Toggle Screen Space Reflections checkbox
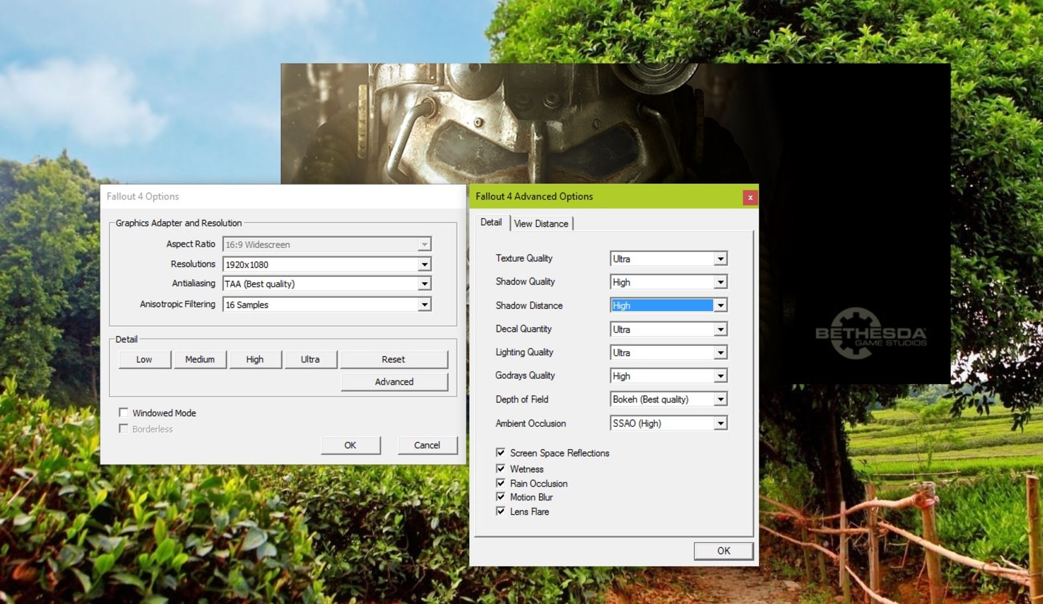Image resolution: width=1043 pixels, height=604 pixels. pos(500,452)
